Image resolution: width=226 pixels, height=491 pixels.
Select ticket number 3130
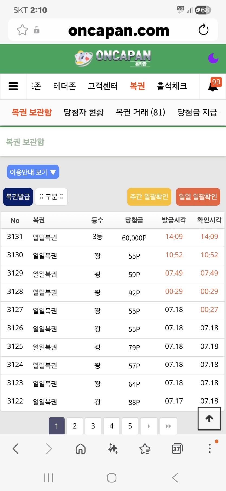click(x=15, y=255)
